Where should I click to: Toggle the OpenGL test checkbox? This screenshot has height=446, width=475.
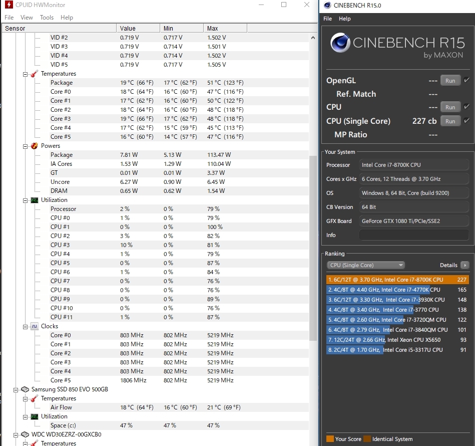pos(466,80)
